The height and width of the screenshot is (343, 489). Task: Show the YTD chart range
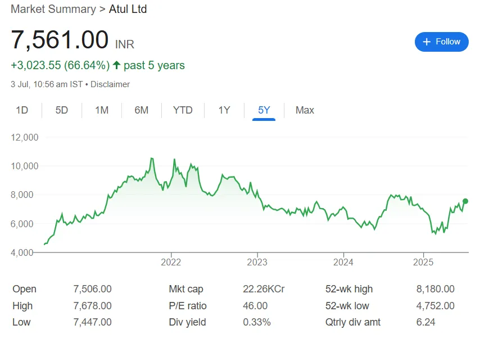pyautogui.click(x=183, y=110)
